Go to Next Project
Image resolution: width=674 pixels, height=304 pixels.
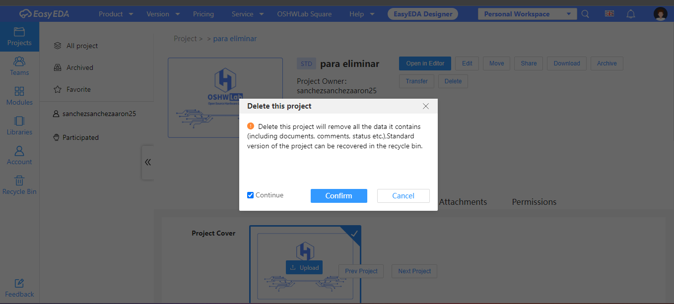click(x=414, y=271)
